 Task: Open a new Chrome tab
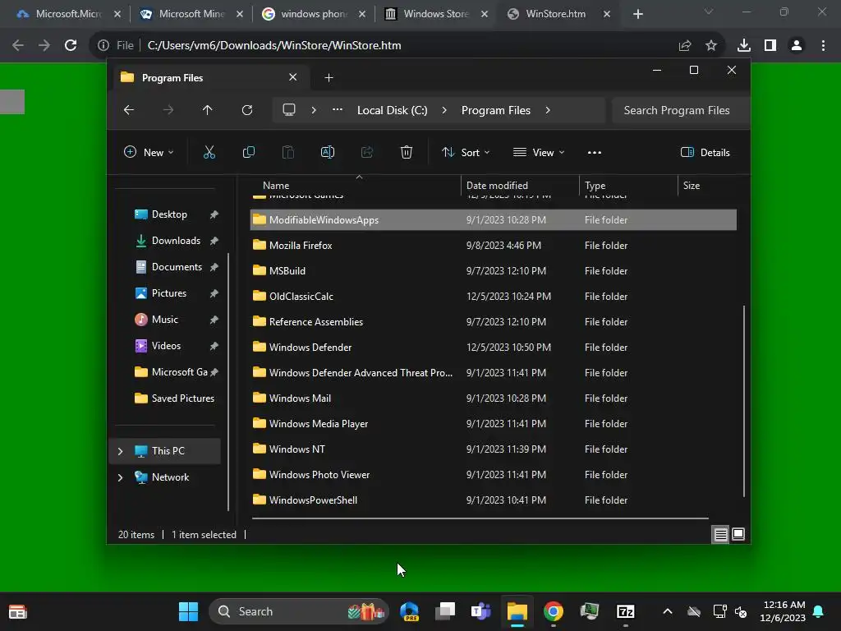[x=638, y=14]
